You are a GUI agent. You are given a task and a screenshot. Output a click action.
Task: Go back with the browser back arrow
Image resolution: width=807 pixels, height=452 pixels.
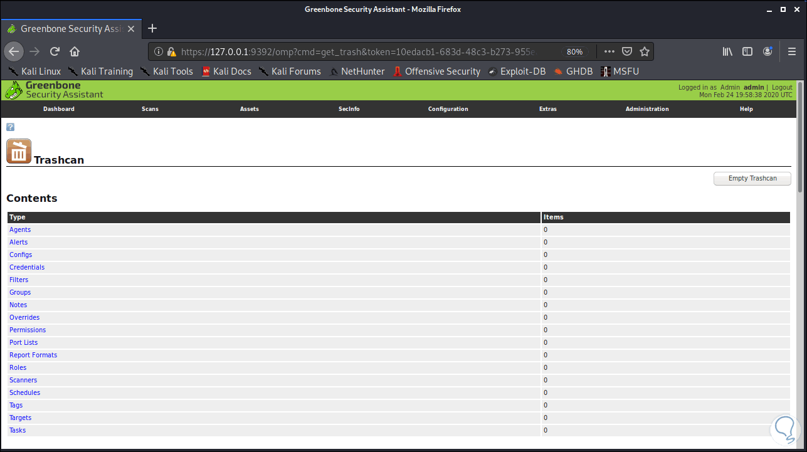click(14, 51)
